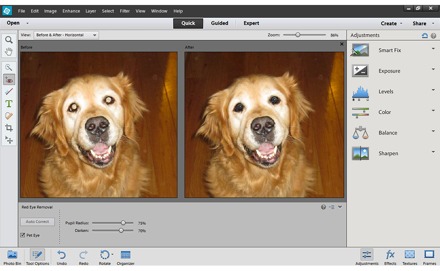Select the Move tool
Image resolution: width=440 pixels, height=271 pixels.
[x=9, y=140]
